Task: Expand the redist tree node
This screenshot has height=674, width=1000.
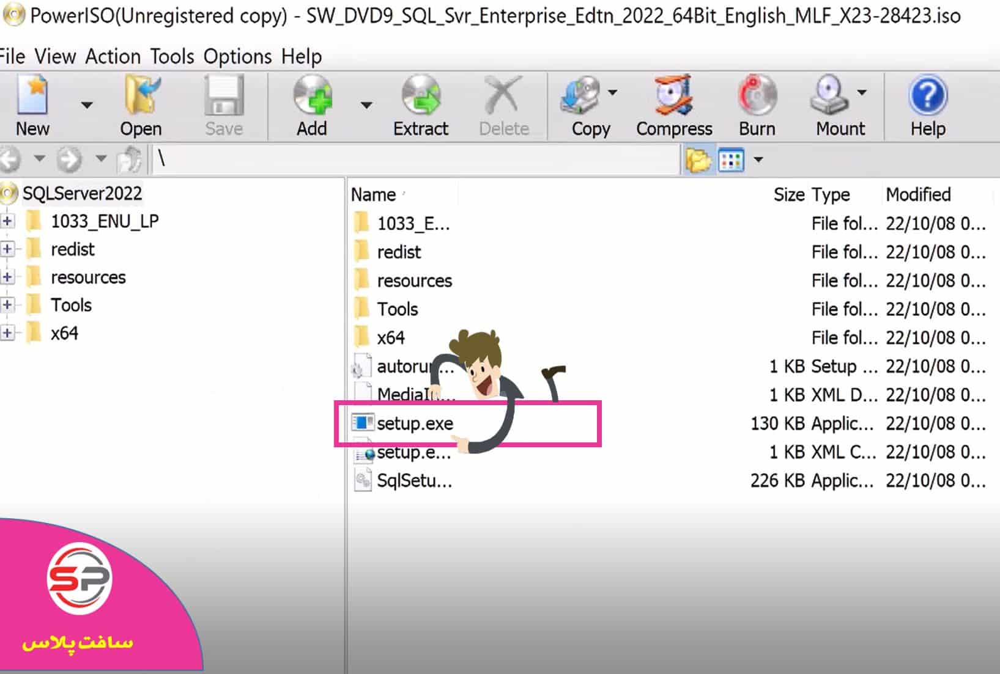Action: [7, 249]
